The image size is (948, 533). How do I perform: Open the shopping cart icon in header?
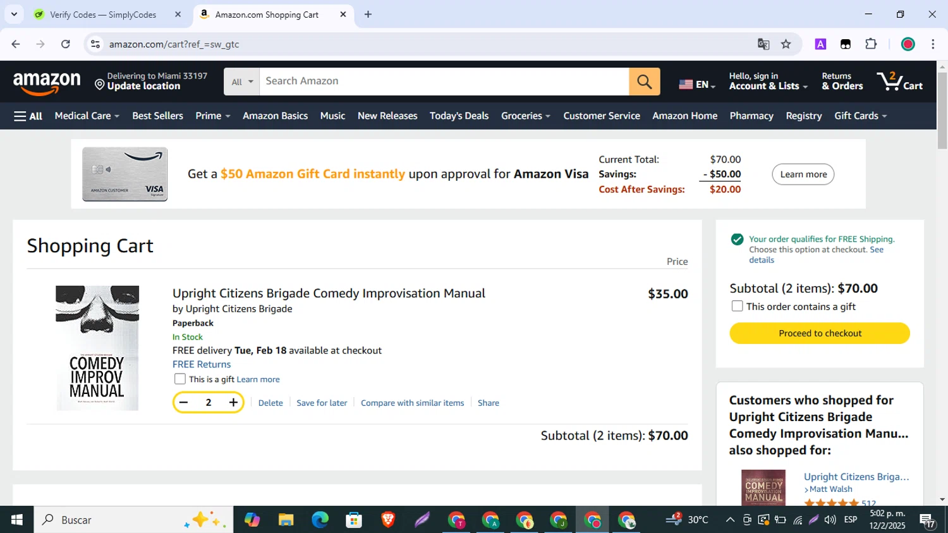[899, 82]
